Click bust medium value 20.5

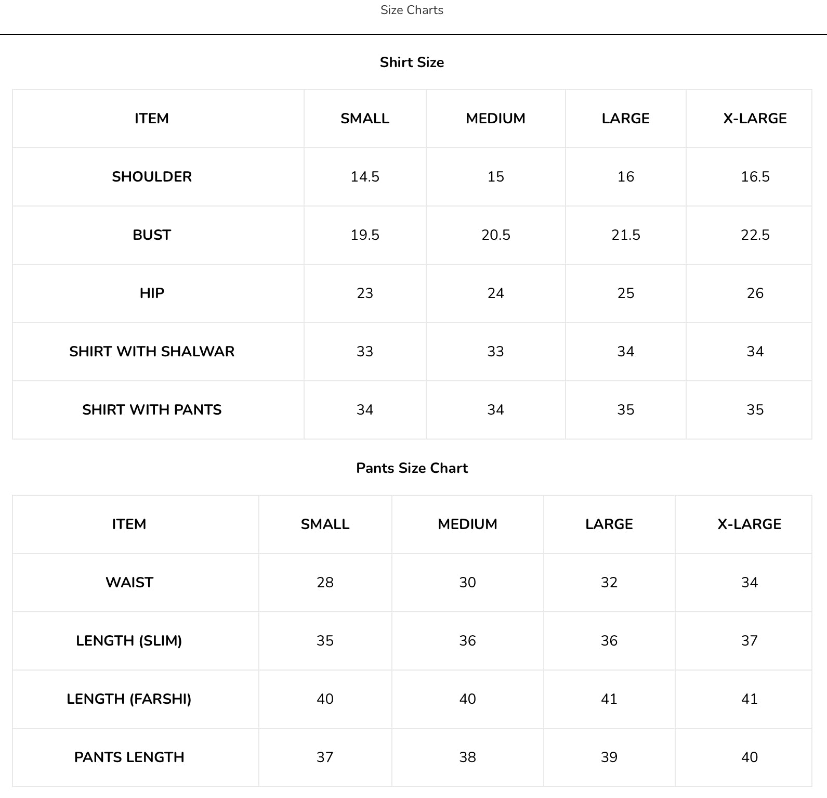point(496,235)
